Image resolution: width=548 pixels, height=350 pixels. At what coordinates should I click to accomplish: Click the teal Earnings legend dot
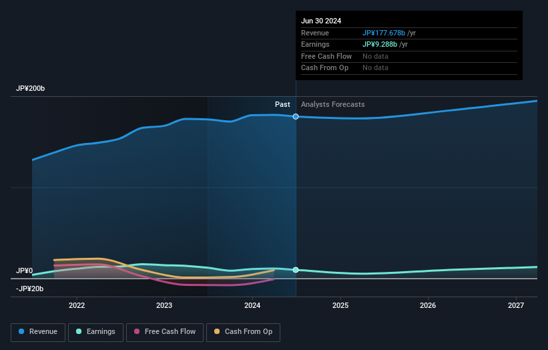tap(79, 331)
